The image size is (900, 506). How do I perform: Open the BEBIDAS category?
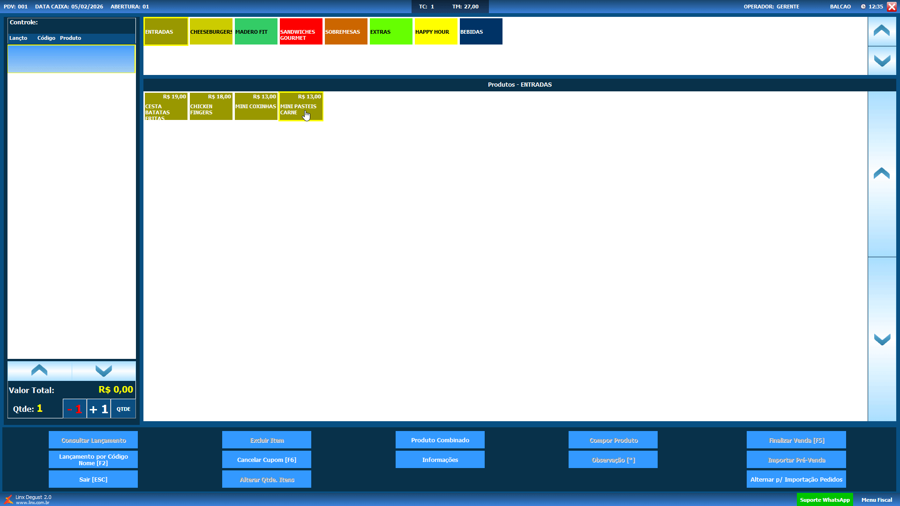481,32
